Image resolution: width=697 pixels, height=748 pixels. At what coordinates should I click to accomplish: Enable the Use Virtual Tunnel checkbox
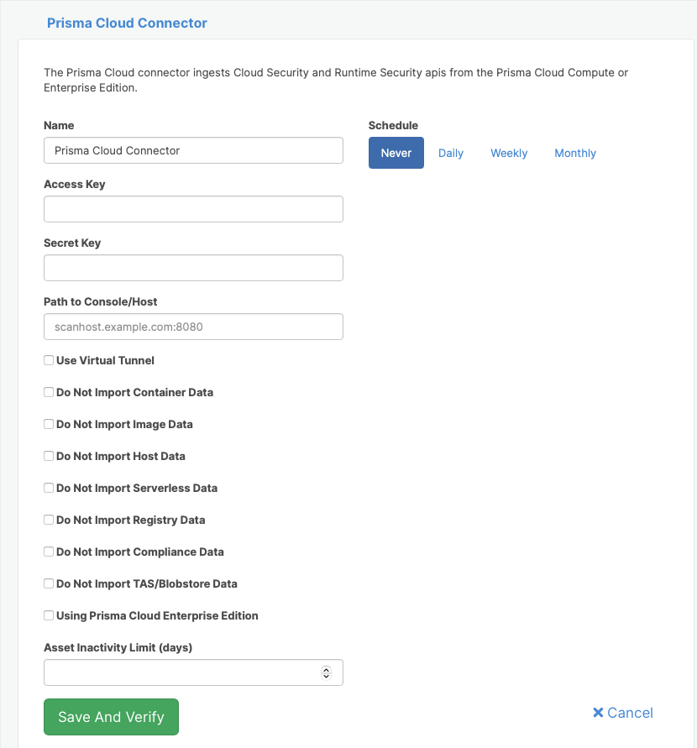[x=49, y=360]
